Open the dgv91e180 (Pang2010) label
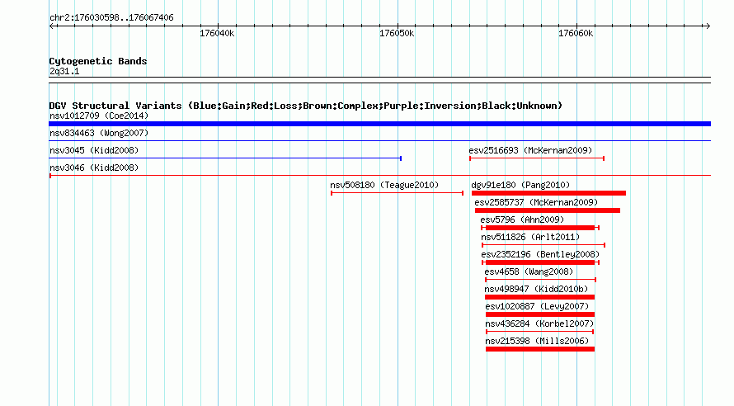The height and width of the screenshot is (406, 734). coord(520,185)
